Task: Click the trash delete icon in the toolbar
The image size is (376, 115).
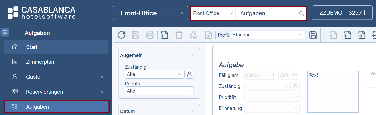Action: pos(179,35)
